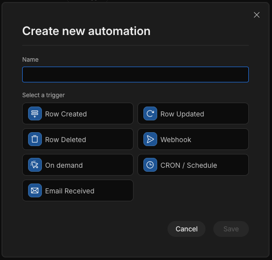Cancel the new automation dialog

[186, 229]
